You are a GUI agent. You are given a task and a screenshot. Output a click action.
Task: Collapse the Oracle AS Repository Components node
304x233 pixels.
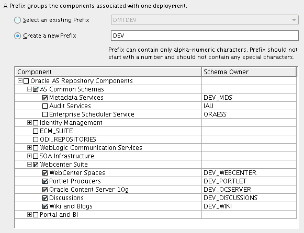click(x=20, y=80)
